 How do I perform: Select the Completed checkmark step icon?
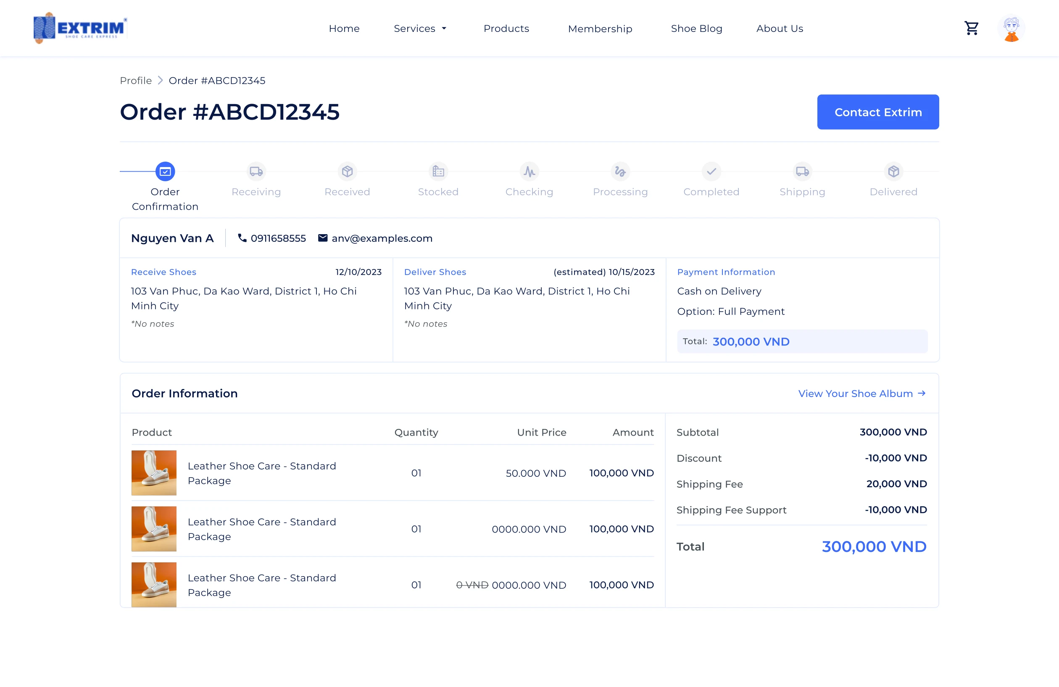click(x=711, y=172)
